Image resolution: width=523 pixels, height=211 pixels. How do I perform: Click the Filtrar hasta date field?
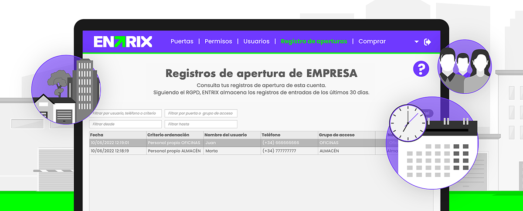(201, 124)
